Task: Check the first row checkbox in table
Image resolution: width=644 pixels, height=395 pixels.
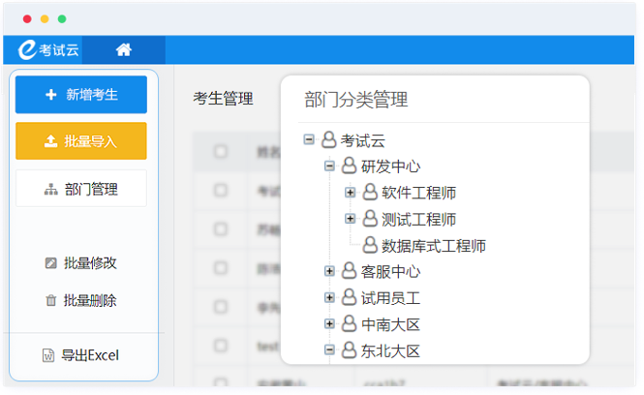Action: click(x=221, y=191)
